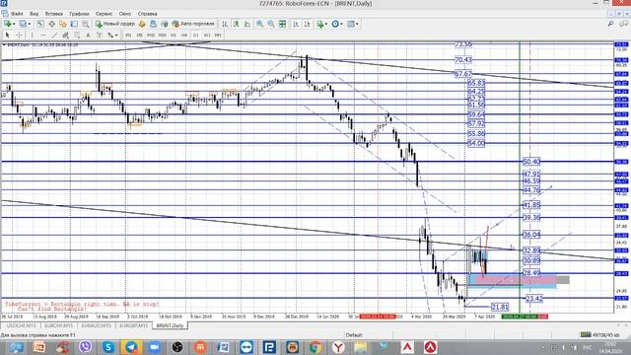Switch timeframe to M5
This screenshot has width=631, height=355.
(x=139, y=35)
